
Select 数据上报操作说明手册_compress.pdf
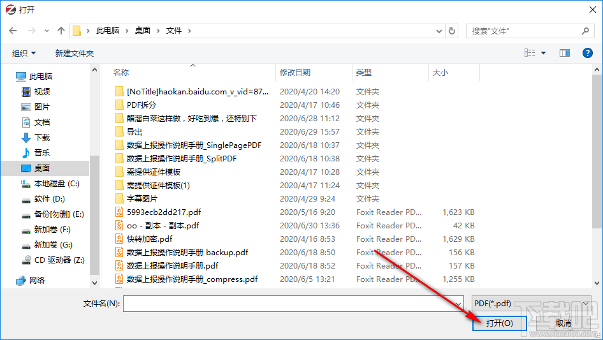[x=193, y=279]
